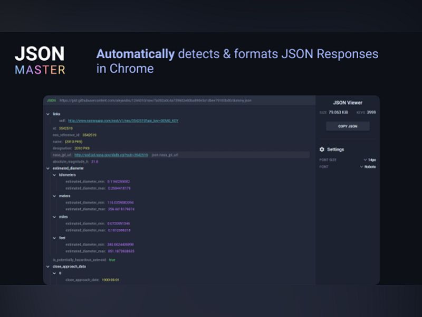Select the name value (2010 PK9)
This screenshot has width=422, height=317.
click(x=74, y=142)
